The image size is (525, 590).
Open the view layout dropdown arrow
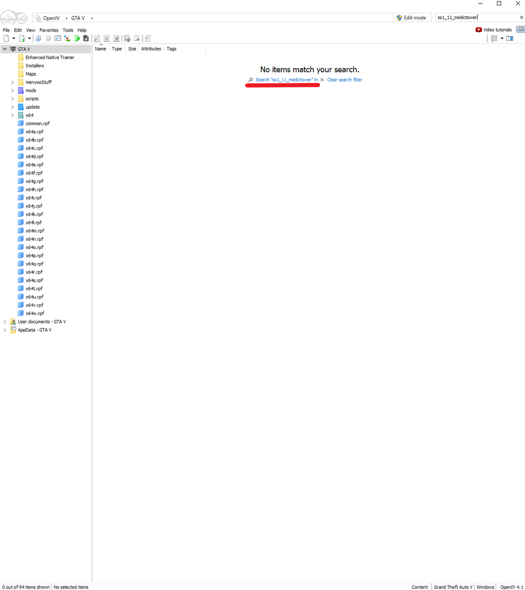click(x=502, y=38)
